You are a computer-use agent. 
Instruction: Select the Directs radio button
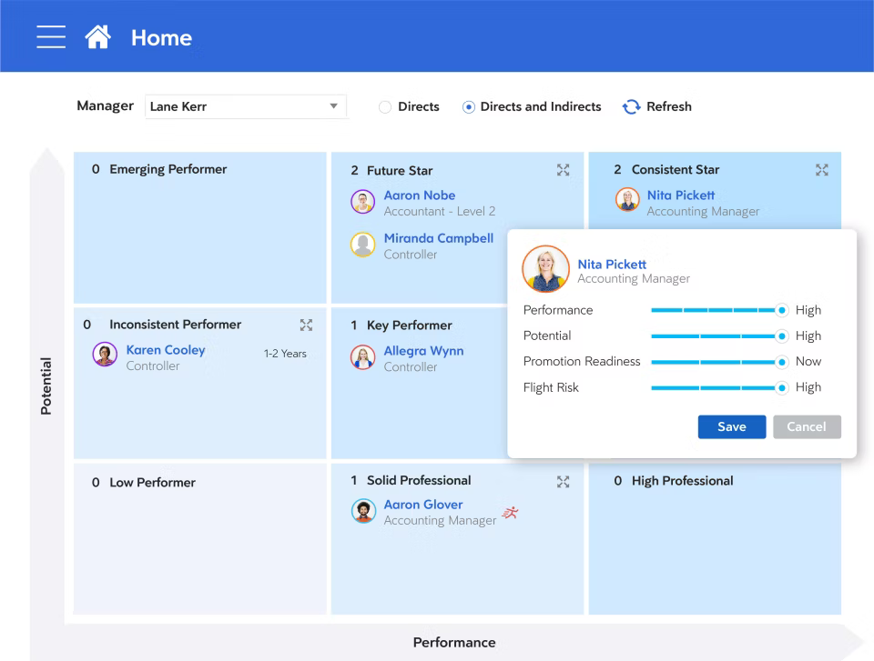tap(385, 107)
